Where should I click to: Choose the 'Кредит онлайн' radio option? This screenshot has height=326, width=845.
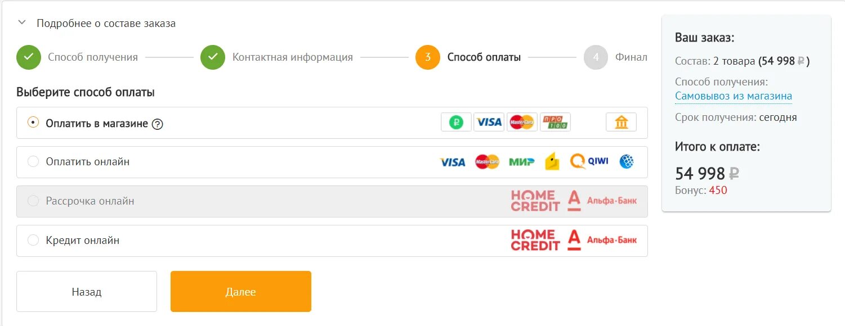click(x=33, y=240)
